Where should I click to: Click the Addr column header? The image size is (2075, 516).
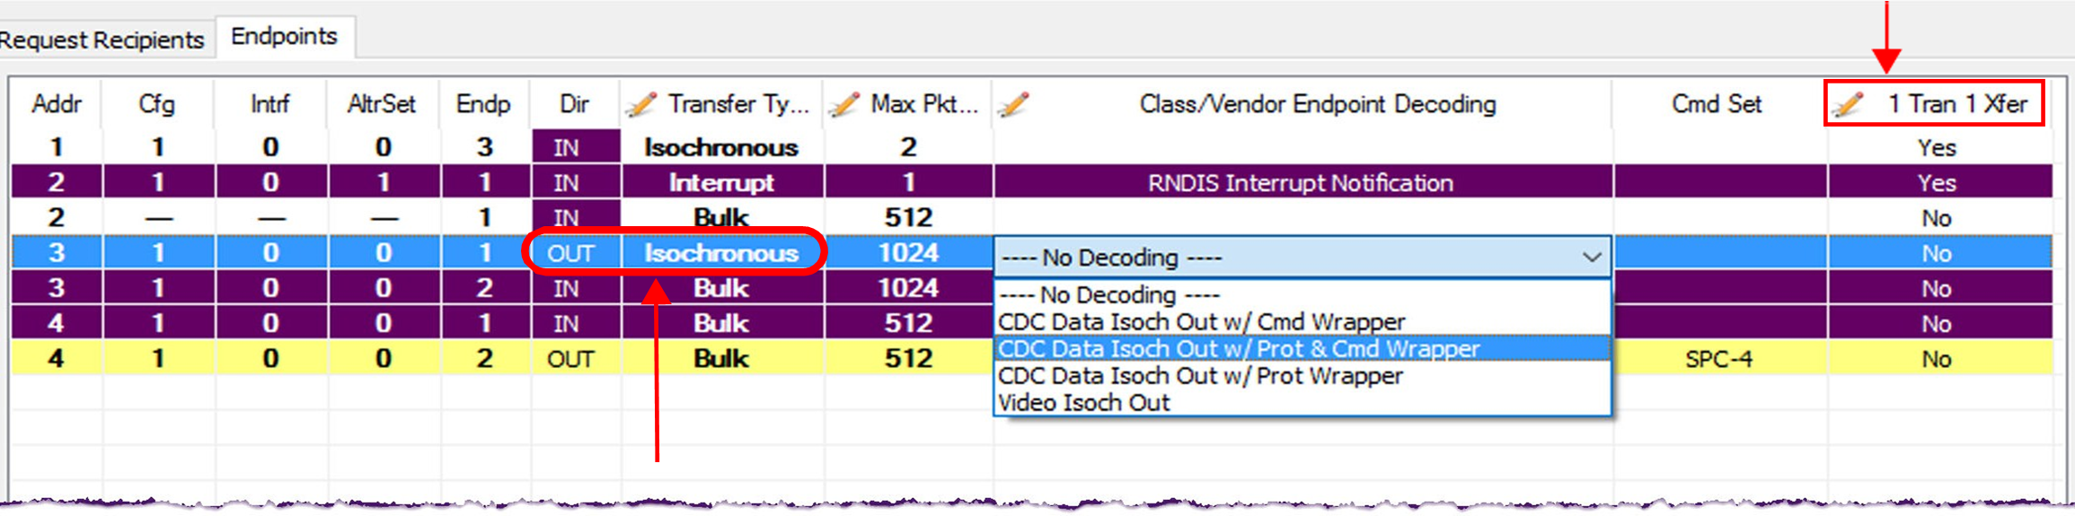pos(57,104)
